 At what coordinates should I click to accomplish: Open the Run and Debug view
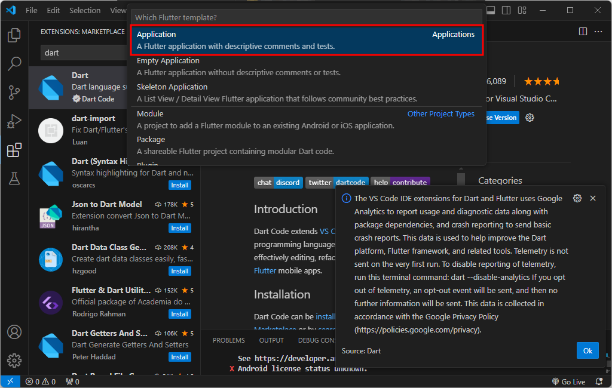tap(14, 121)
